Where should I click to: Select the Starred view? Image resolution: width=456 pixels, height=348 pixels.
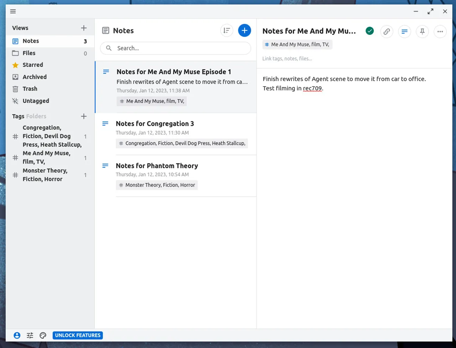(33, 65)
